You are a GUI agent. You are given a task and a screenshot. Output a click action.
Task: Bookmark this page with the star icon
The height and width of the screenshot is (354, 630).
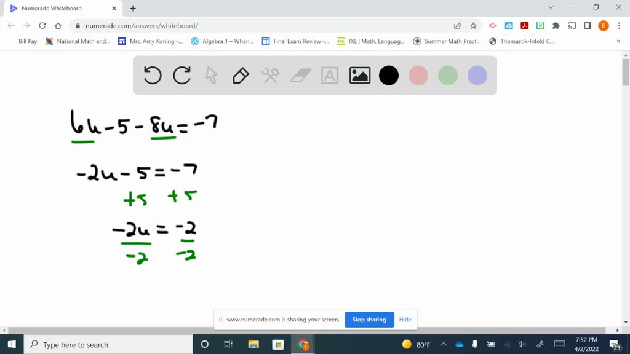tap(473, 25)
